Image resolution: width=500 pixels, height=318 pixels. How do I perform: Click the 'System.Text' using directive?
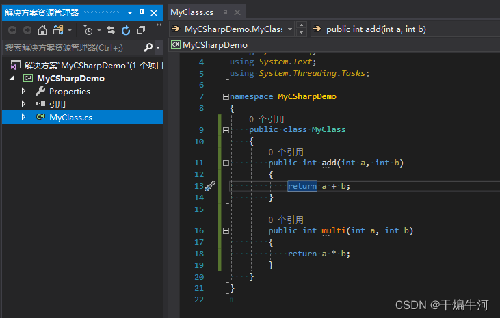[285, 62]
